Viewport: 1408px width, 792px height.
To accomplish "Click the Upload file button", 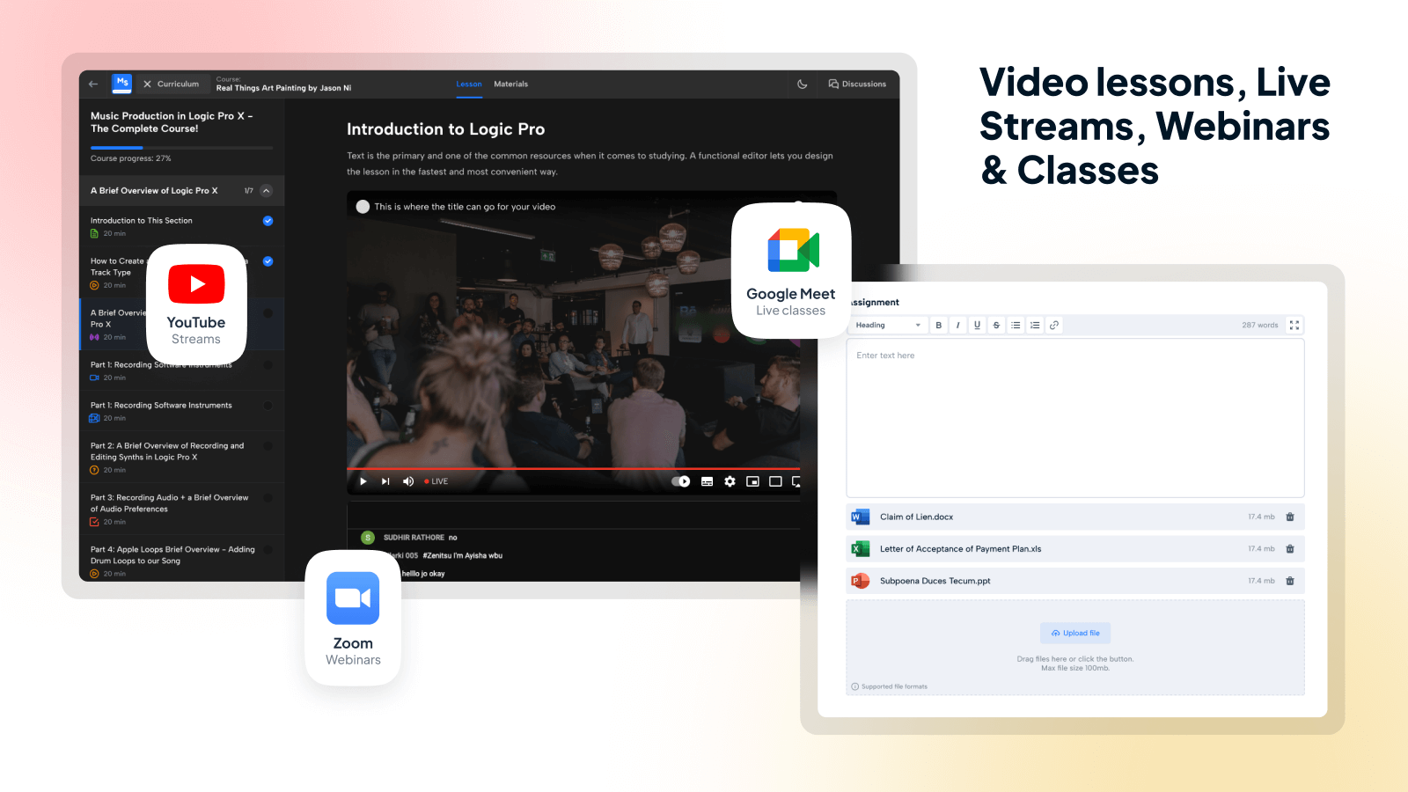I will pyautogui.click(x=1075, y=634).
